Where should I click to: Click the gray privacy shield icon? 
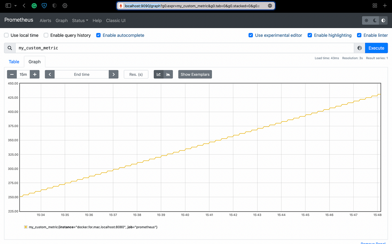54,6
